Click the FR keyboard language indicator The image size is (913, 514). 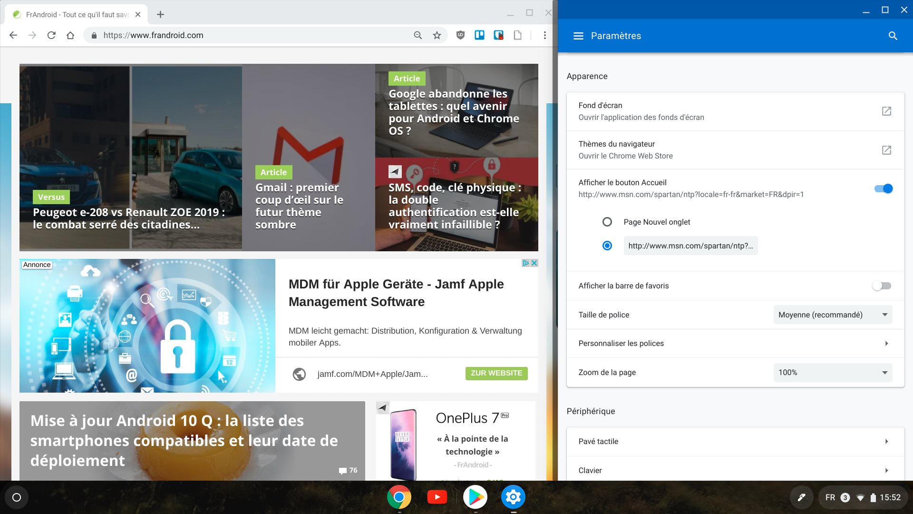pyautogui.click(x=830, y=497)
